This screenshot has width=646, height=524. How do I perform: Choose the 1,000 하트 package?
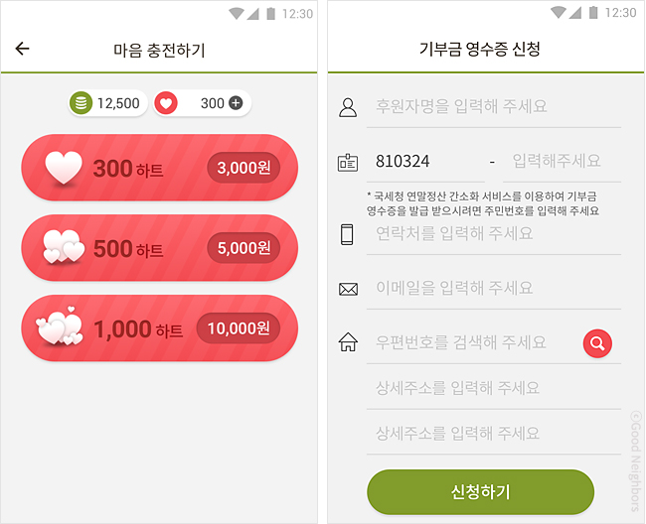click(159, 328)
